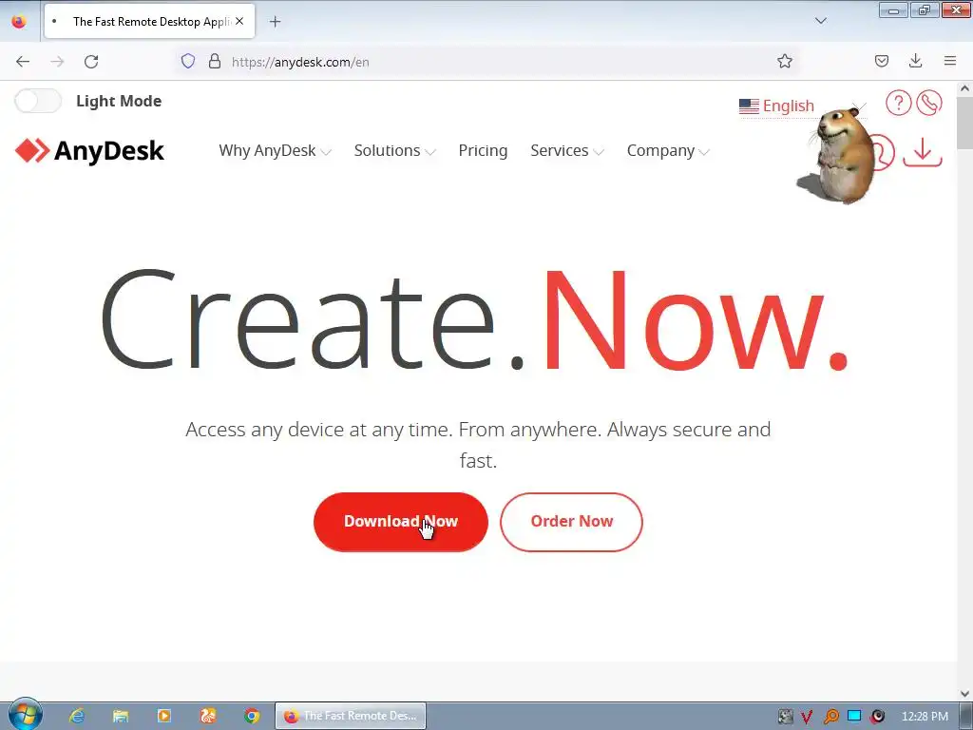Open Windows Explorer folder taskbar icon

tap(121, 716)
